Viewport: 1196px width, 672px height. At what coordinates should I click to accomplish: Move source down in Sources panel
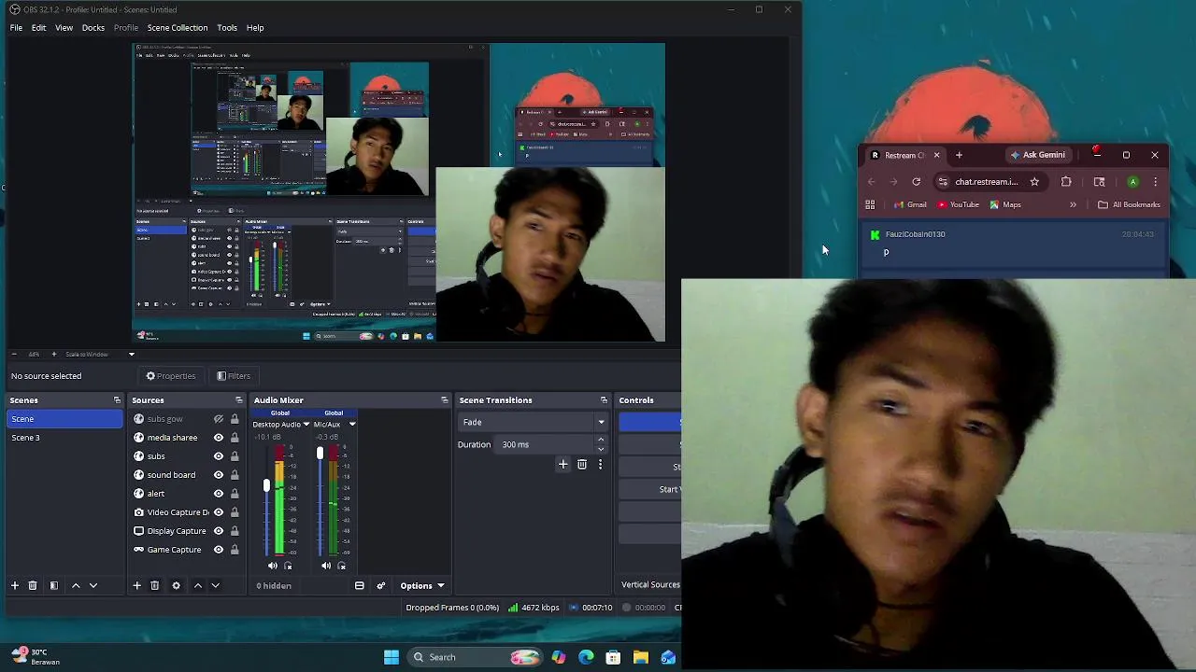tap(215, 585)
